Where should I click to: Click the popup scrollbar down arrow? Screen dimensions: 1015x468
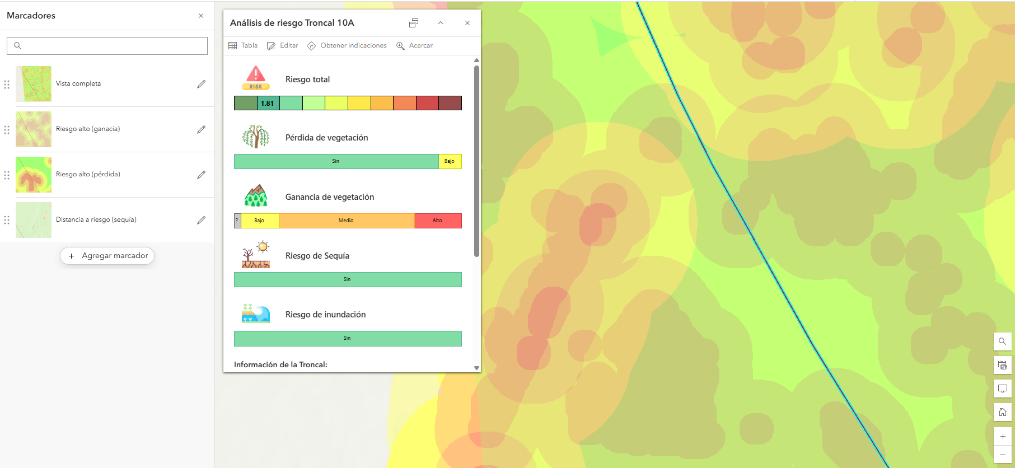click(476, 368)
